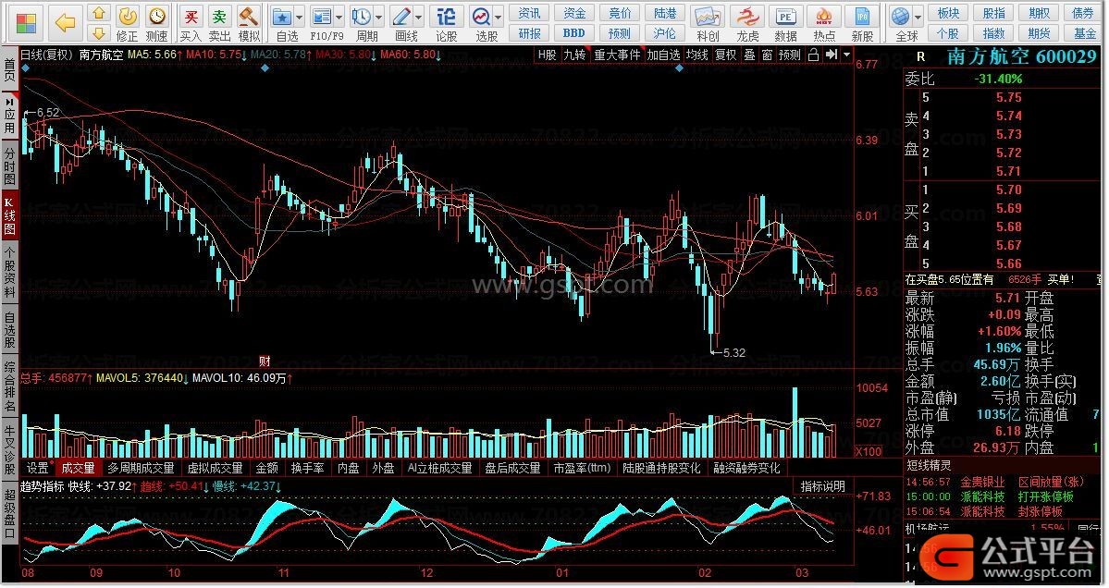The height and width of the screenshot is (588, 1109).
Task: Open the 模拟 simulated trading gavel icon
Action: tap(249, 16)
